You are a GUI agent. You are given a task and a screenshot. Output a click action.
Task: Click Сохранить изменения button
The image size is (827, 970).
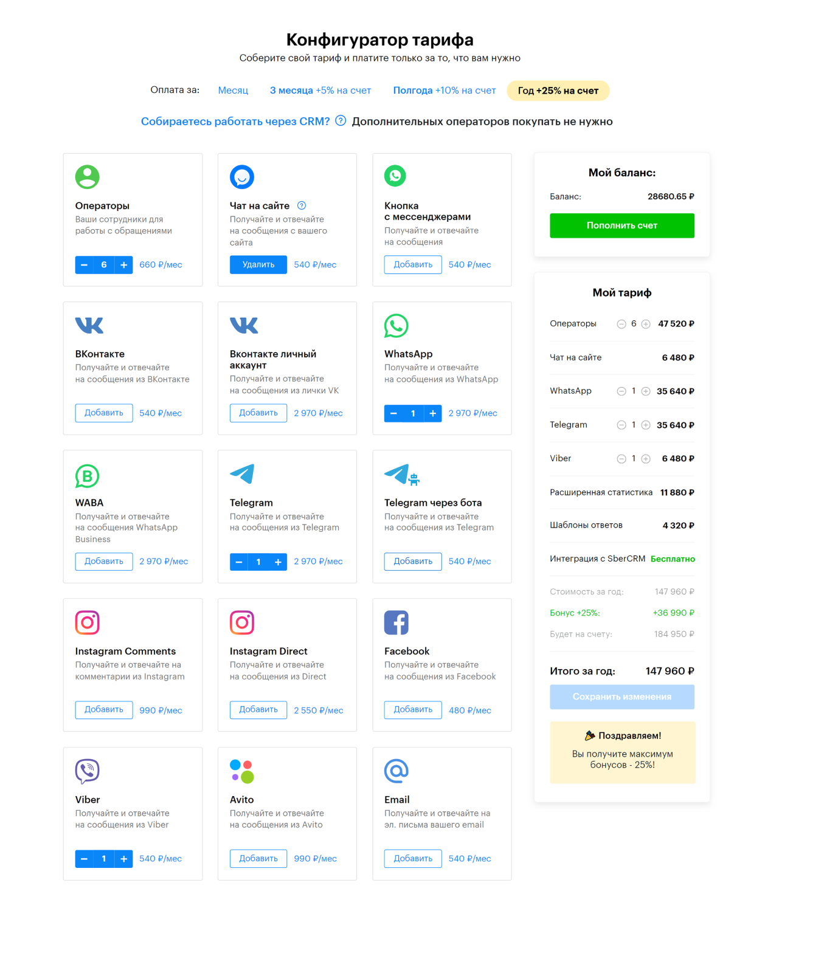622,697
